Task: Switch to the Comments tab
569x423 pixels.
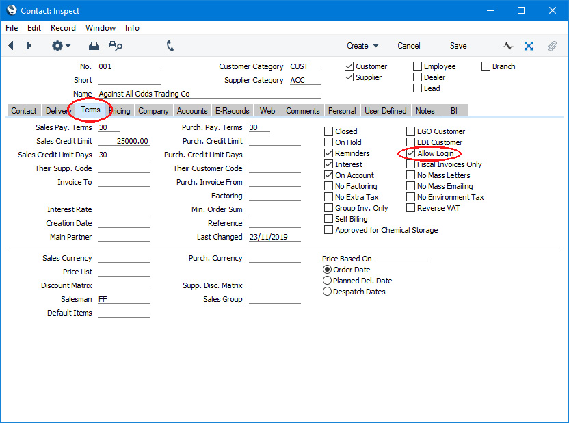Action: (x=303, y=111)
